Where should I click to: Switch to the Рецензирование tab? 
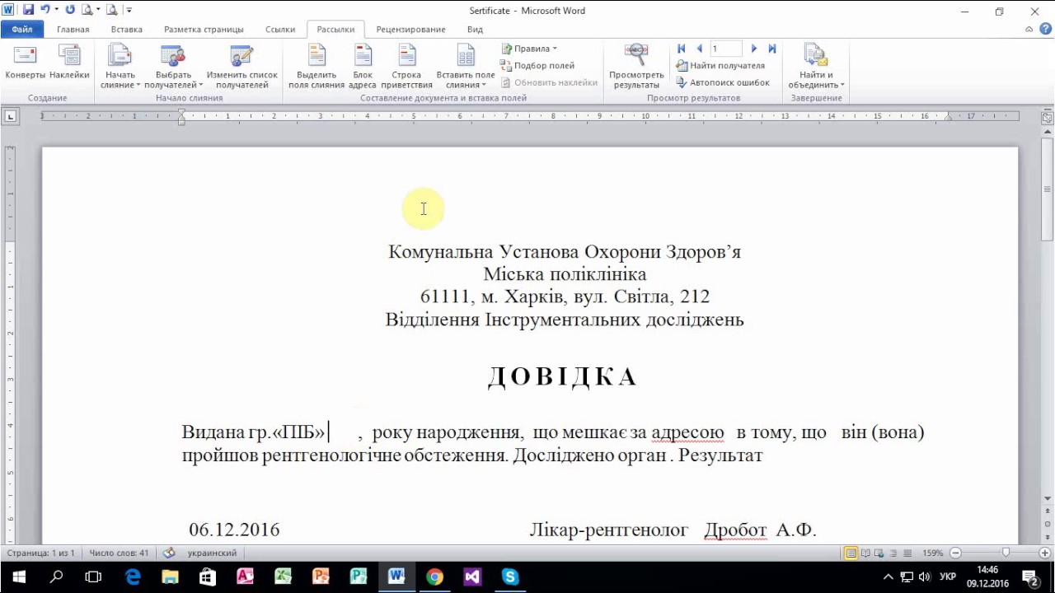(x=410, y=29)
